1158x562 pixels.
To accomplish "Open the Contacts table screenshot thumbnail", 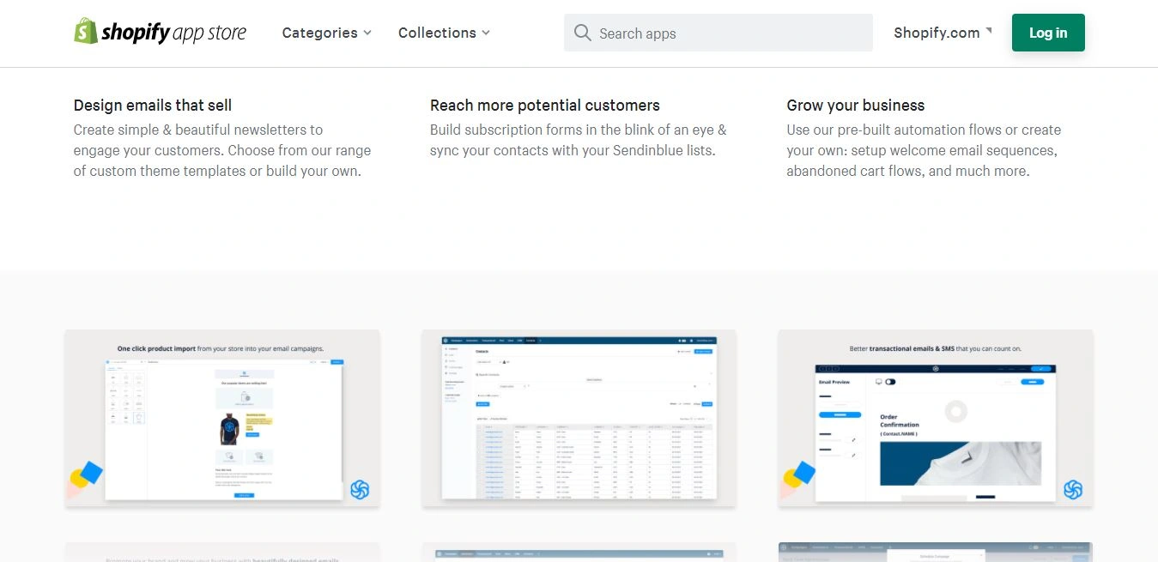I will point(579,418).
